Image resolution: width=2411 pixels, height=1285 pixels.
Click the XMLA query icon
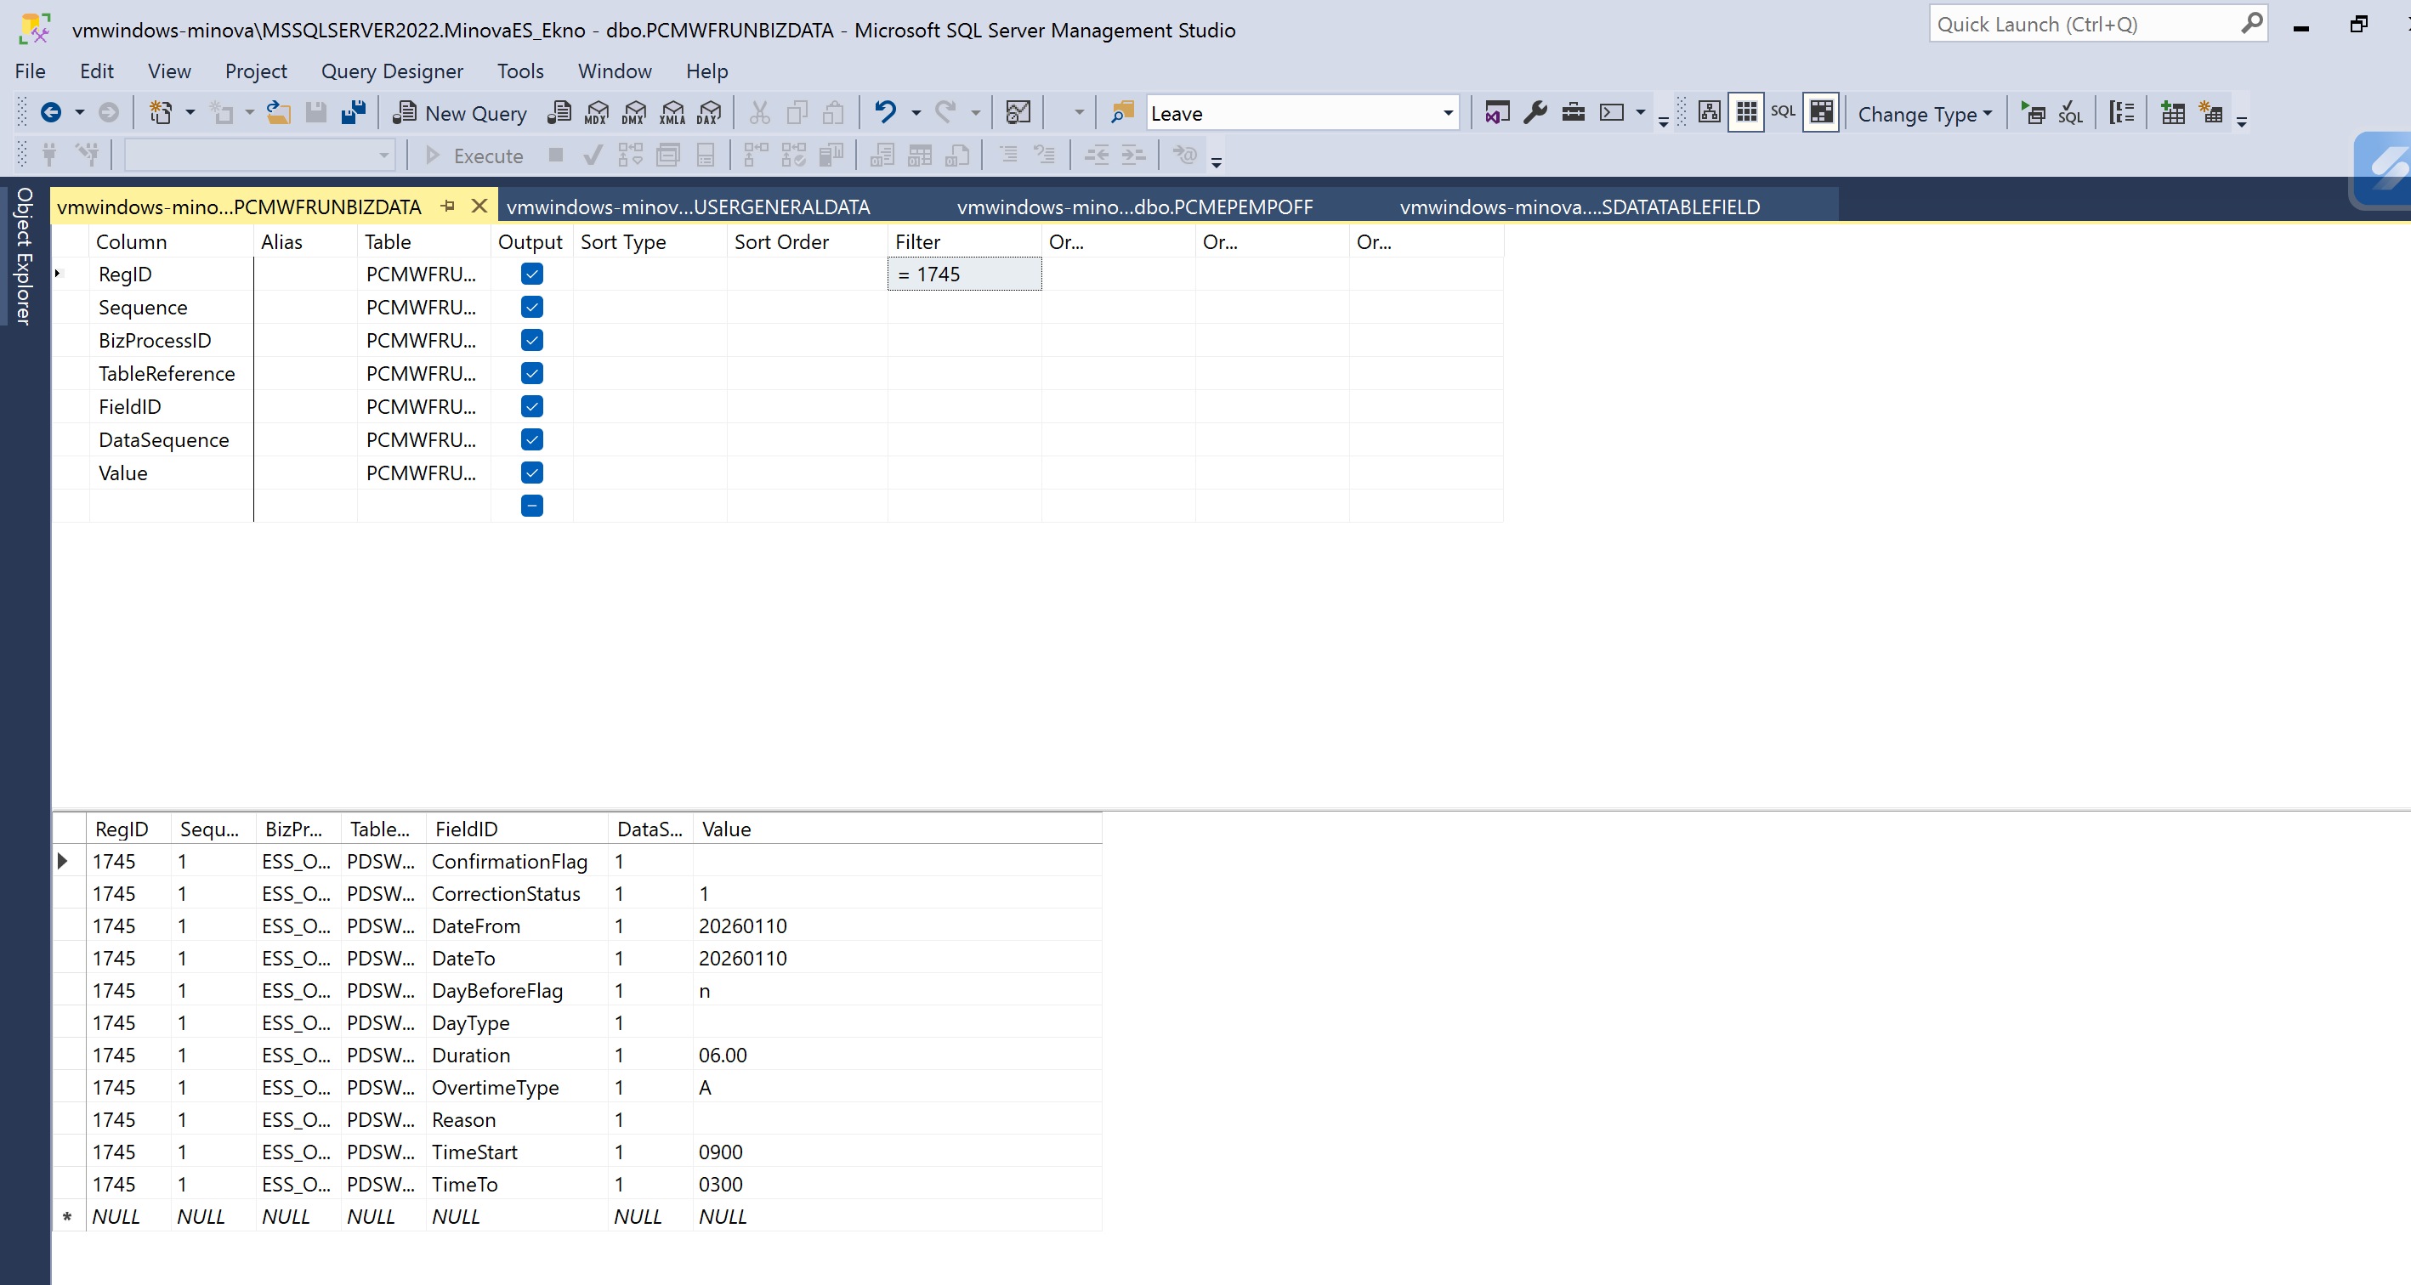point(672,113)
